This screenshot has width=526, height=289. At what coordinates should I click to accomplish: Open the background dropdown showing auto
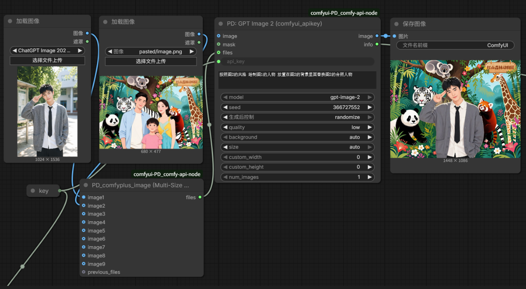click(x=297, y=137)
